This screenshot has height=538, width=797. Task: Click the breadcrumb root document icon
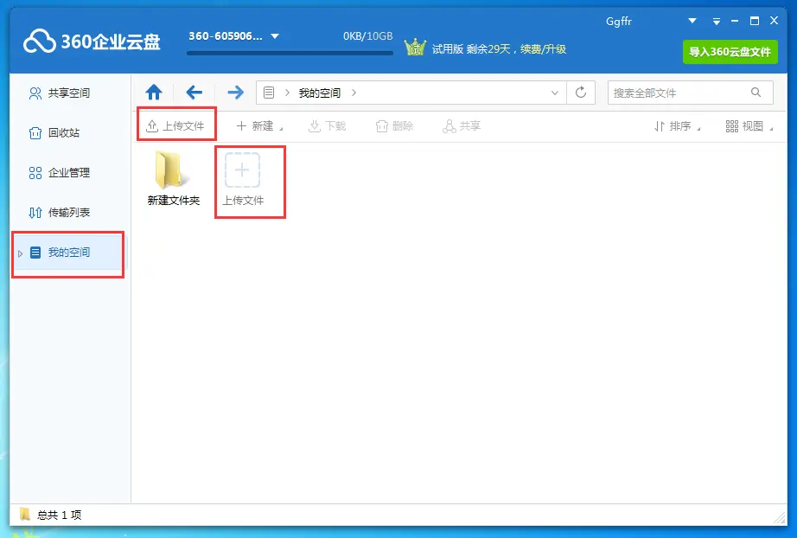pos(269,93)
